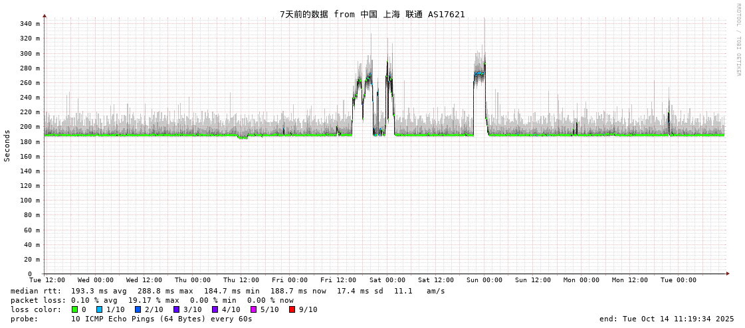Click the 288.8 ms max median value
Viewport: 745px width, 328px height.
point(165,291)
